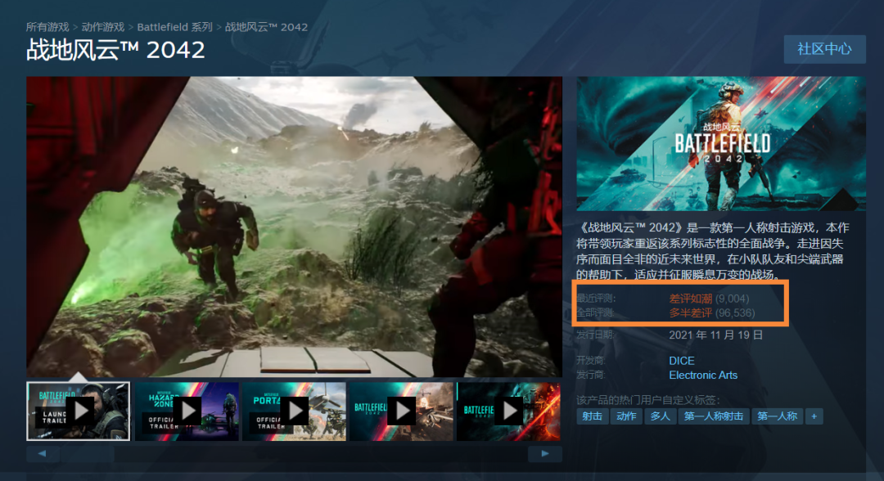884x481 pixels.
Task: Click the left scroll arrow under thumbnails
Action: (43, 453)
